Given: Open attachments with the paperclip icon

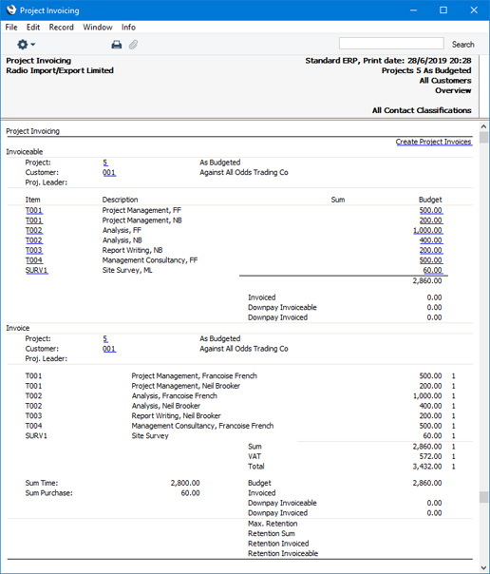Looking at the screenshot, I should point(133,45).
